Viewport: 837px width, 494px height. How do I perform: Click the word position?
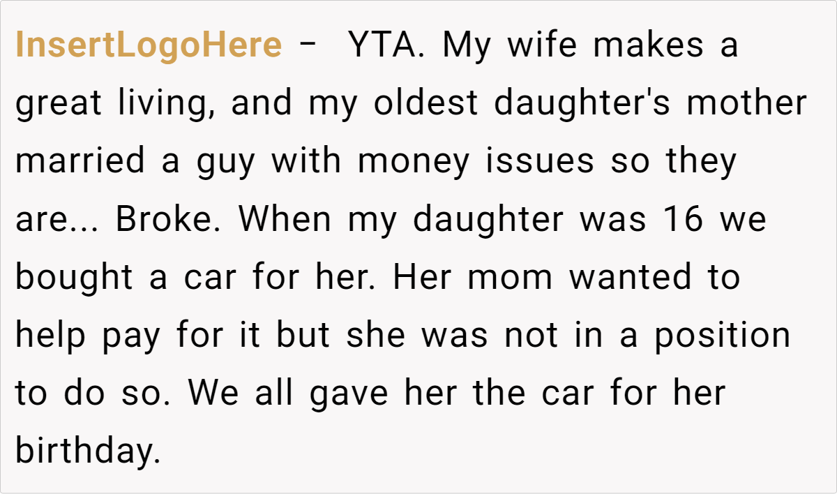[722, 336]
